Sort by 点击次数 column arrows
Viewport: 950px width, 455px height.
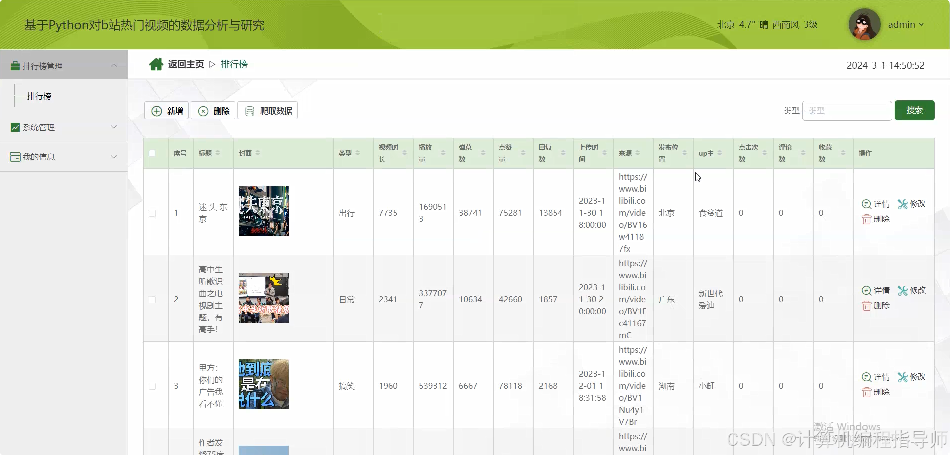tap(765, 153)
